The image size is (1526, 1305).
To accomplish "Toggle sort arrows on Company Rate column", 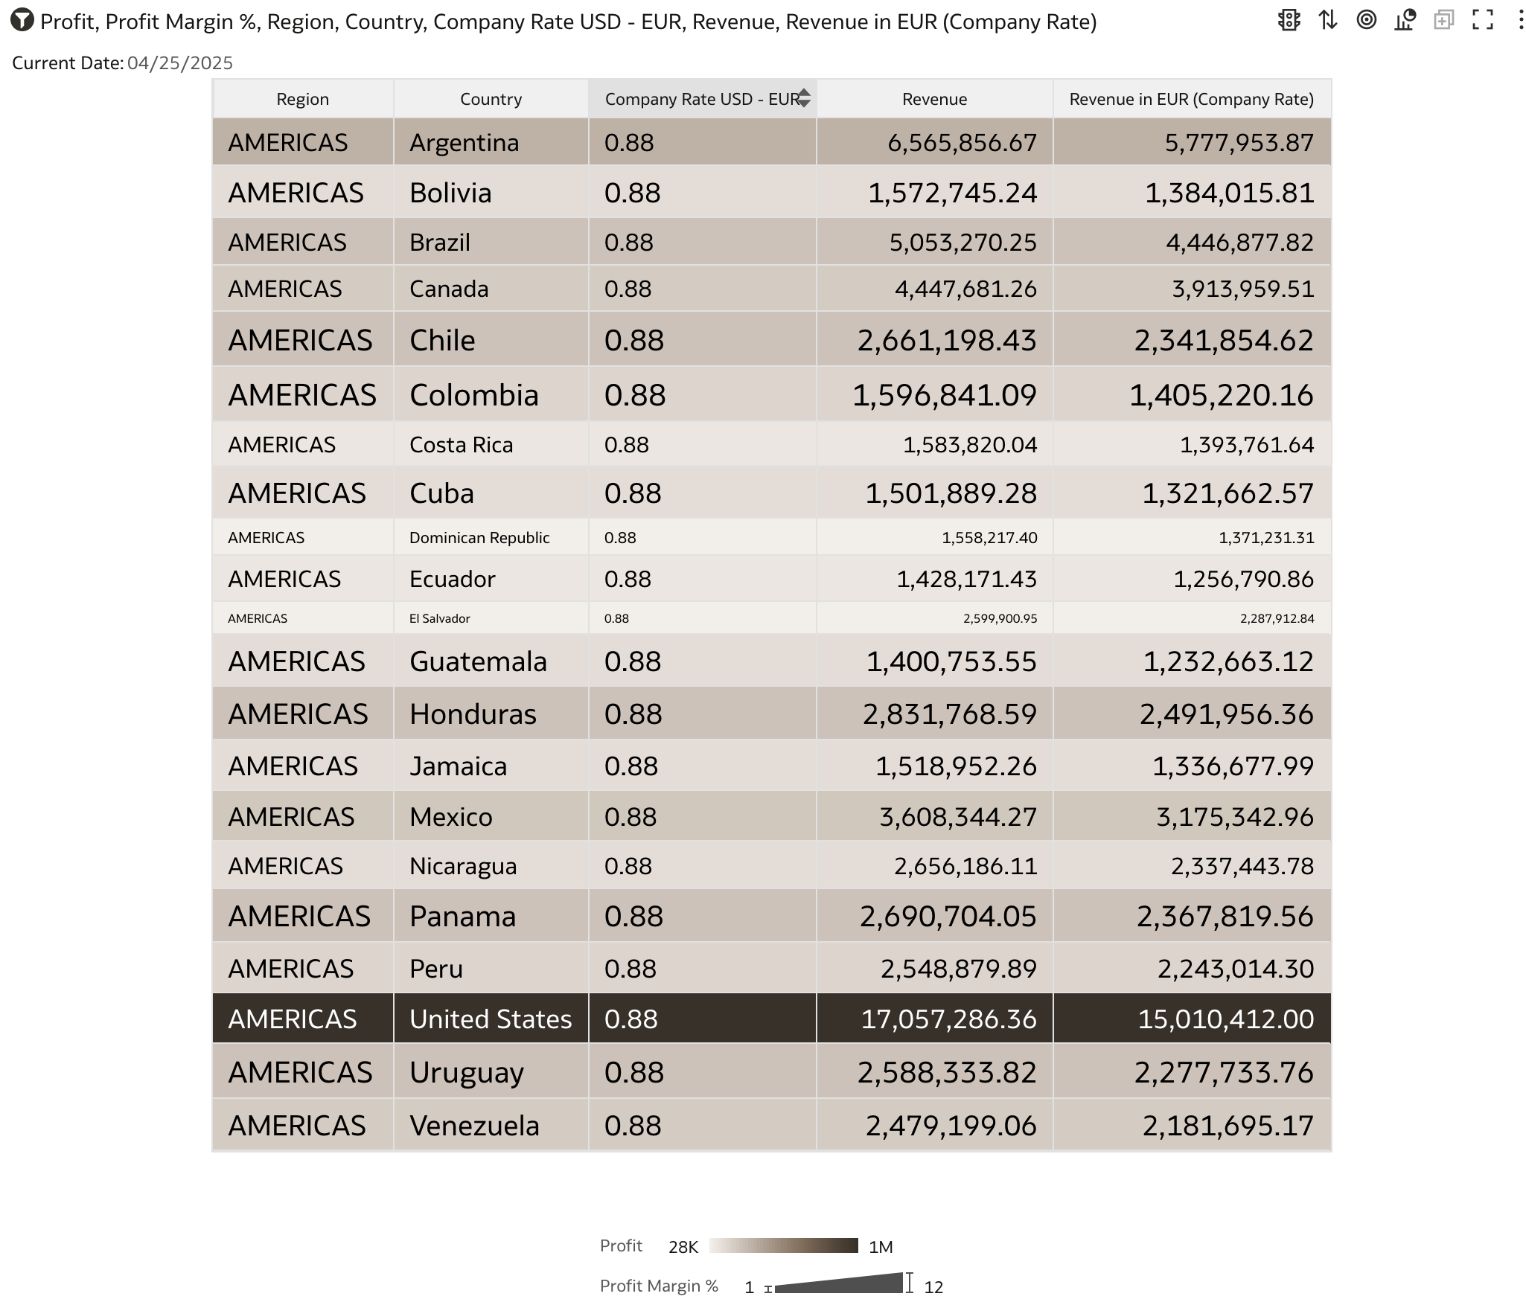I will point(804,99).
